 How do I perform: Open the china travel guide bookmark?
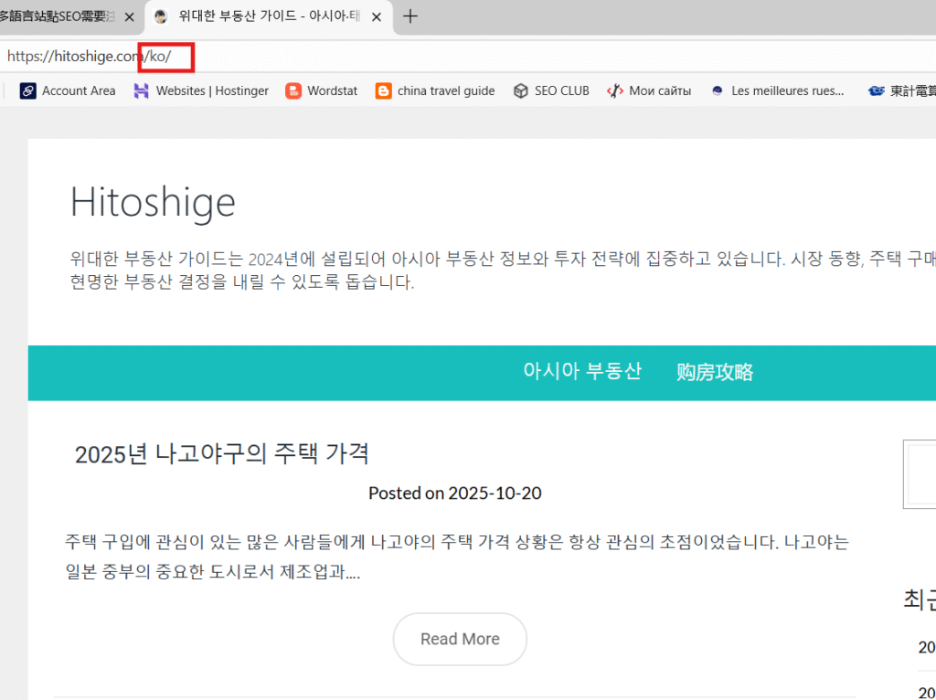pyautogui.click(x=435, y=90)
